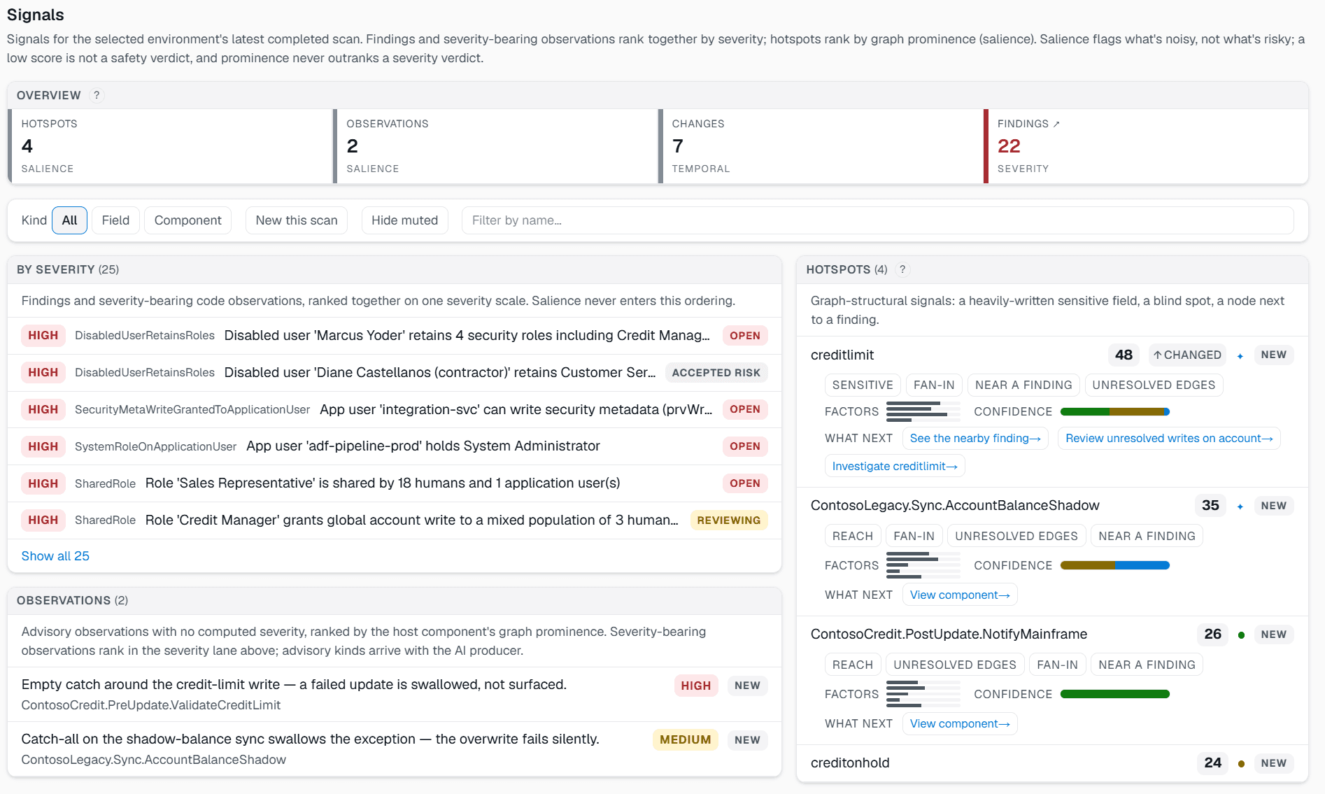Open the Sales Representative shared role finding
The height and width of the screenshot is (794, 1325).
(x=395, y=483)
